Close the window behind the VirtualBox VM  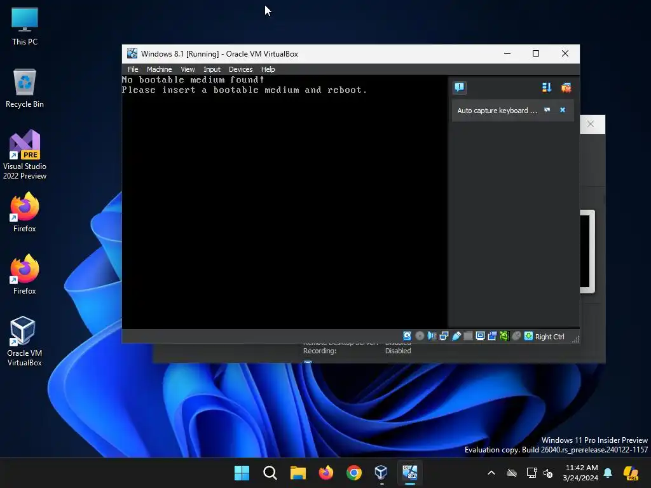tap(591, 124)
